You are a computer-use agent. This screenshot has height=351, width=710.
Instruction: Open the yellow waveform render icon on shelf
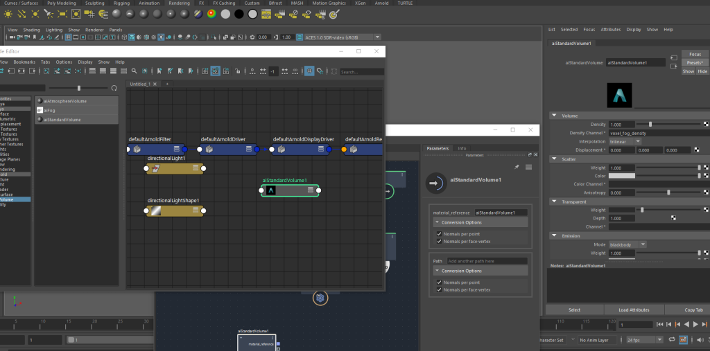tap(266, 14)
